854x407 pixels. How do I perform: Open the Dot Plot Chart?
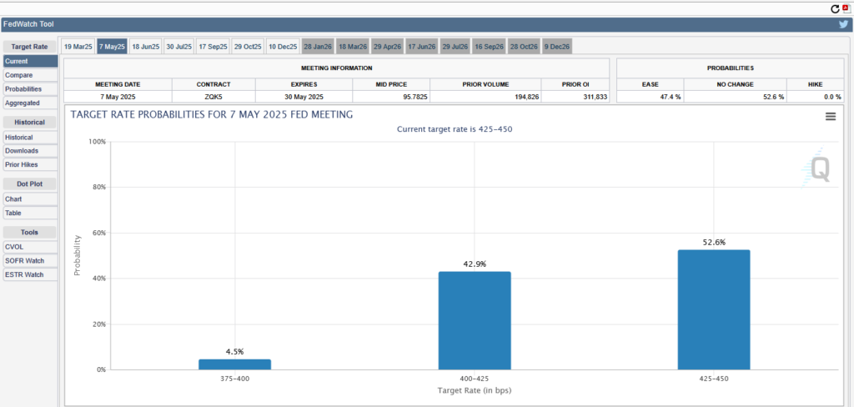click(x=30, y=199)
